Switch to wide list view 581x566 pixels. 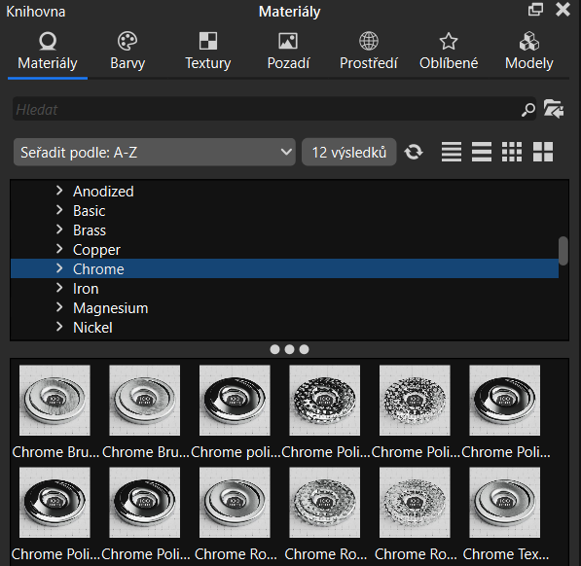pos(482,152)
